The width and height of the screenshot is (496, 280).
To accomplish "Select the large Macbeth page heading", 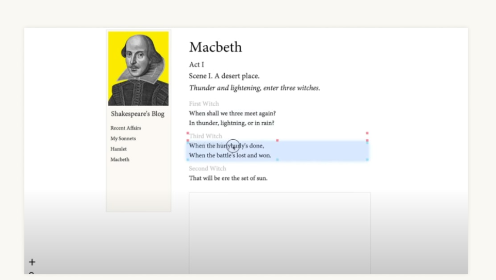I will pyautogui.click(x=215, y=47).
